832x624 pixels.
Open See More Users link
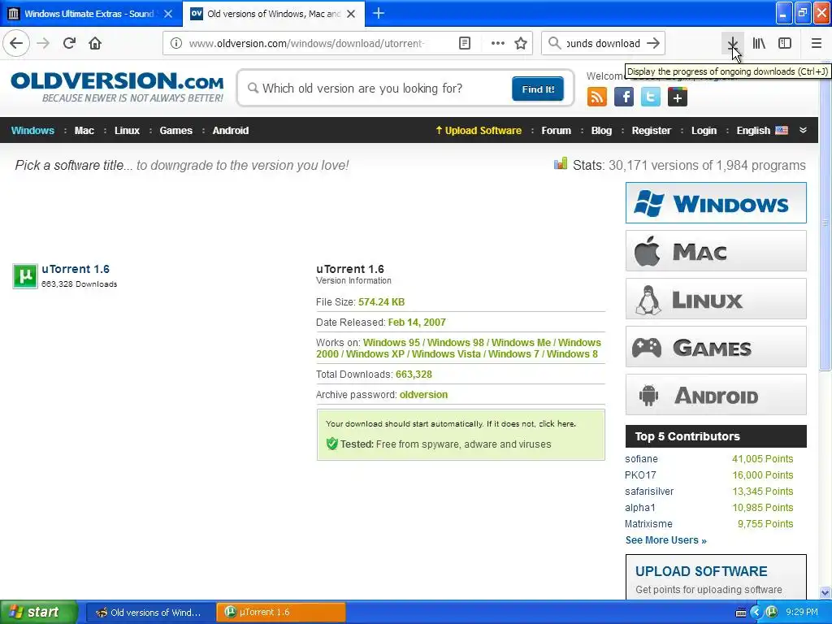coord(666,540)
